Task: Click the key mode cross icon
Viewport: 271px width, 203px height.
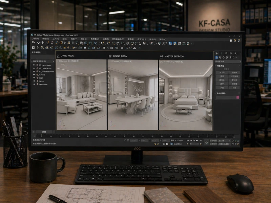Action: 206,142
